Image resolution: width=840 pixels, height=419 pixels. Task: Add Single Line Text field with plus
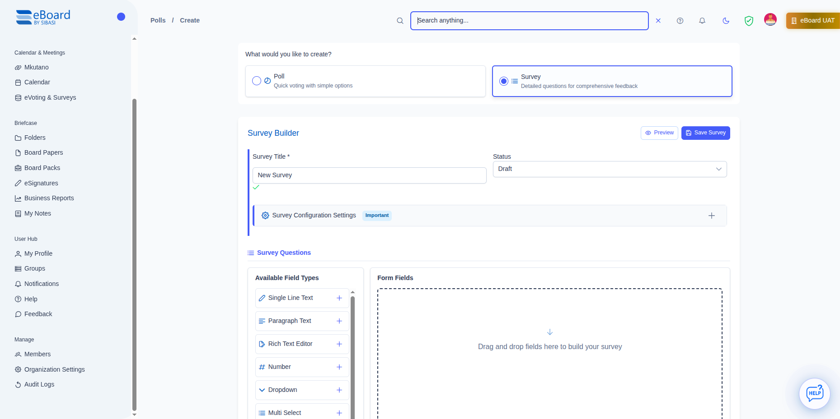tap(339, 298)
